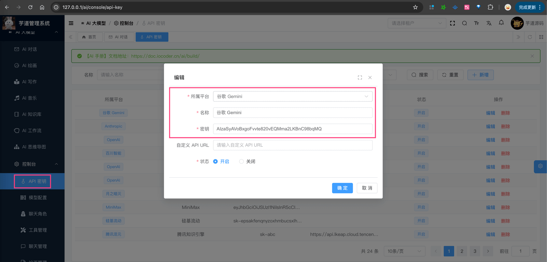Screen dimensions: 547x262
Task: Click the 确定 button
Action: (342, 188)
